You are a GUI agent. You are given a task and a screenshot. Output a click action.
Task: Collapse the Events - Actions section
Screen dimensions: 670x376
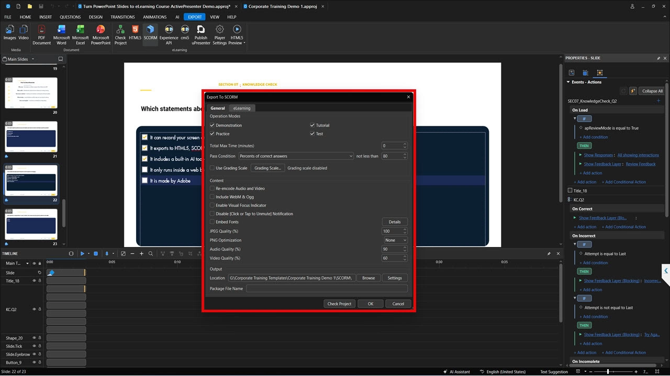pos(568,82)
